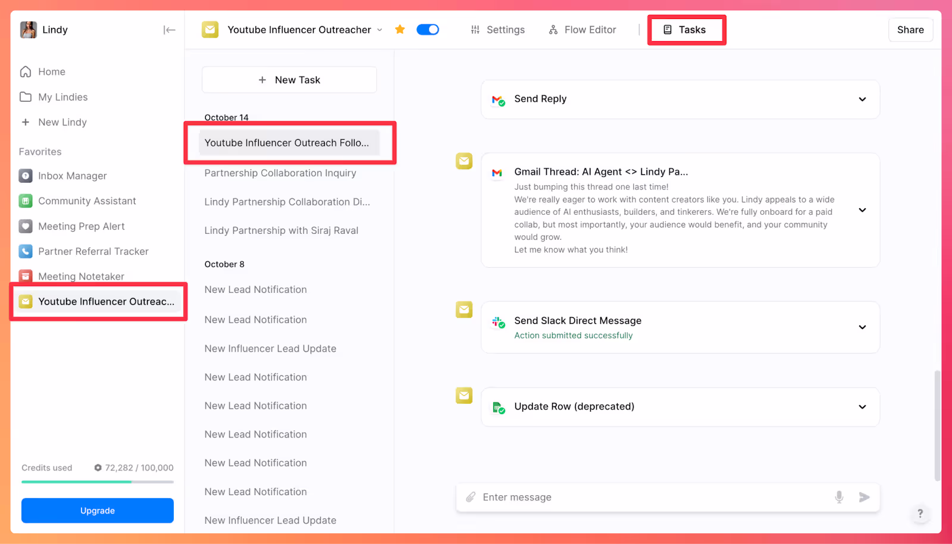Image resolution: width=952 pixels, height=544 pixels.
Task: Open the Settings tab
Action: (x=498, y=30)
